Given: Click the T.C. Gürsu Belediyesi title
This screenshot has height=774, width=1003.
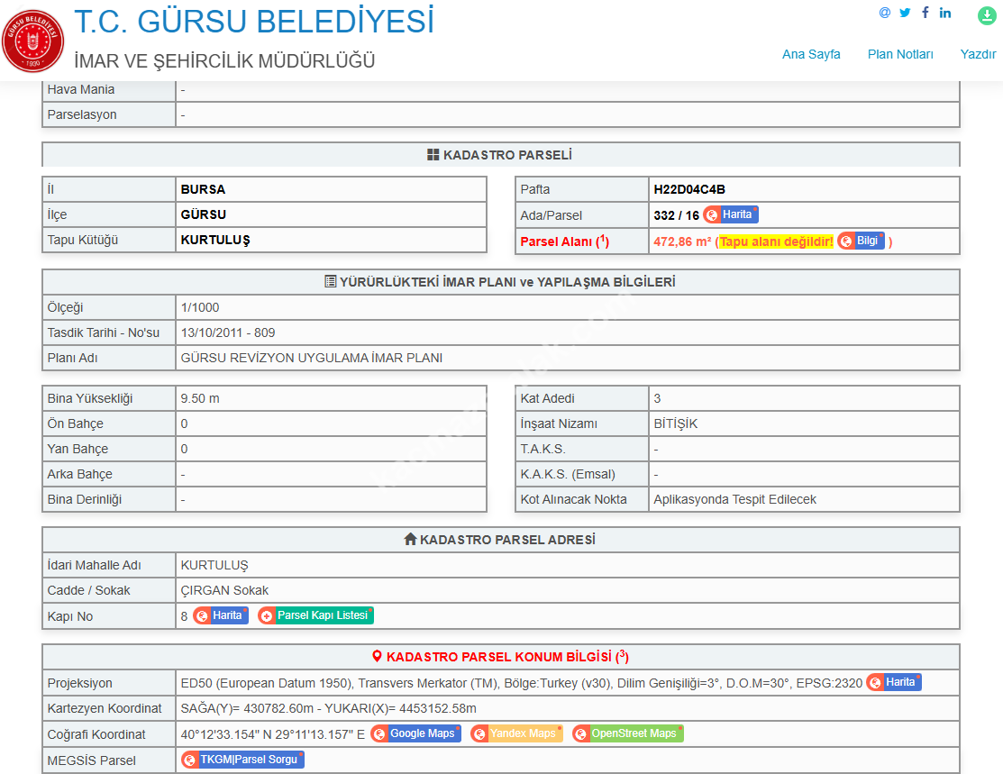Looking at the screenshot, I should coord(253,21).
